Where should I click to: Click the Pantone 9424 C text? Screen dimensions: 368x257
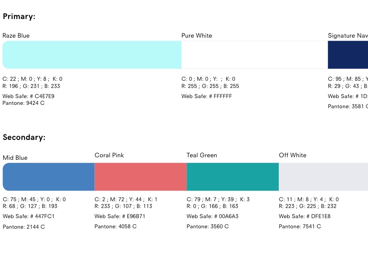coord(24,103)
